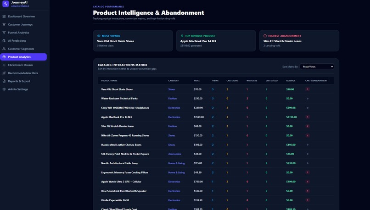Click the Most Viewed summary card
Image resolution: width=370 pixels, height=210 pixels.
[x=133, y=40]
